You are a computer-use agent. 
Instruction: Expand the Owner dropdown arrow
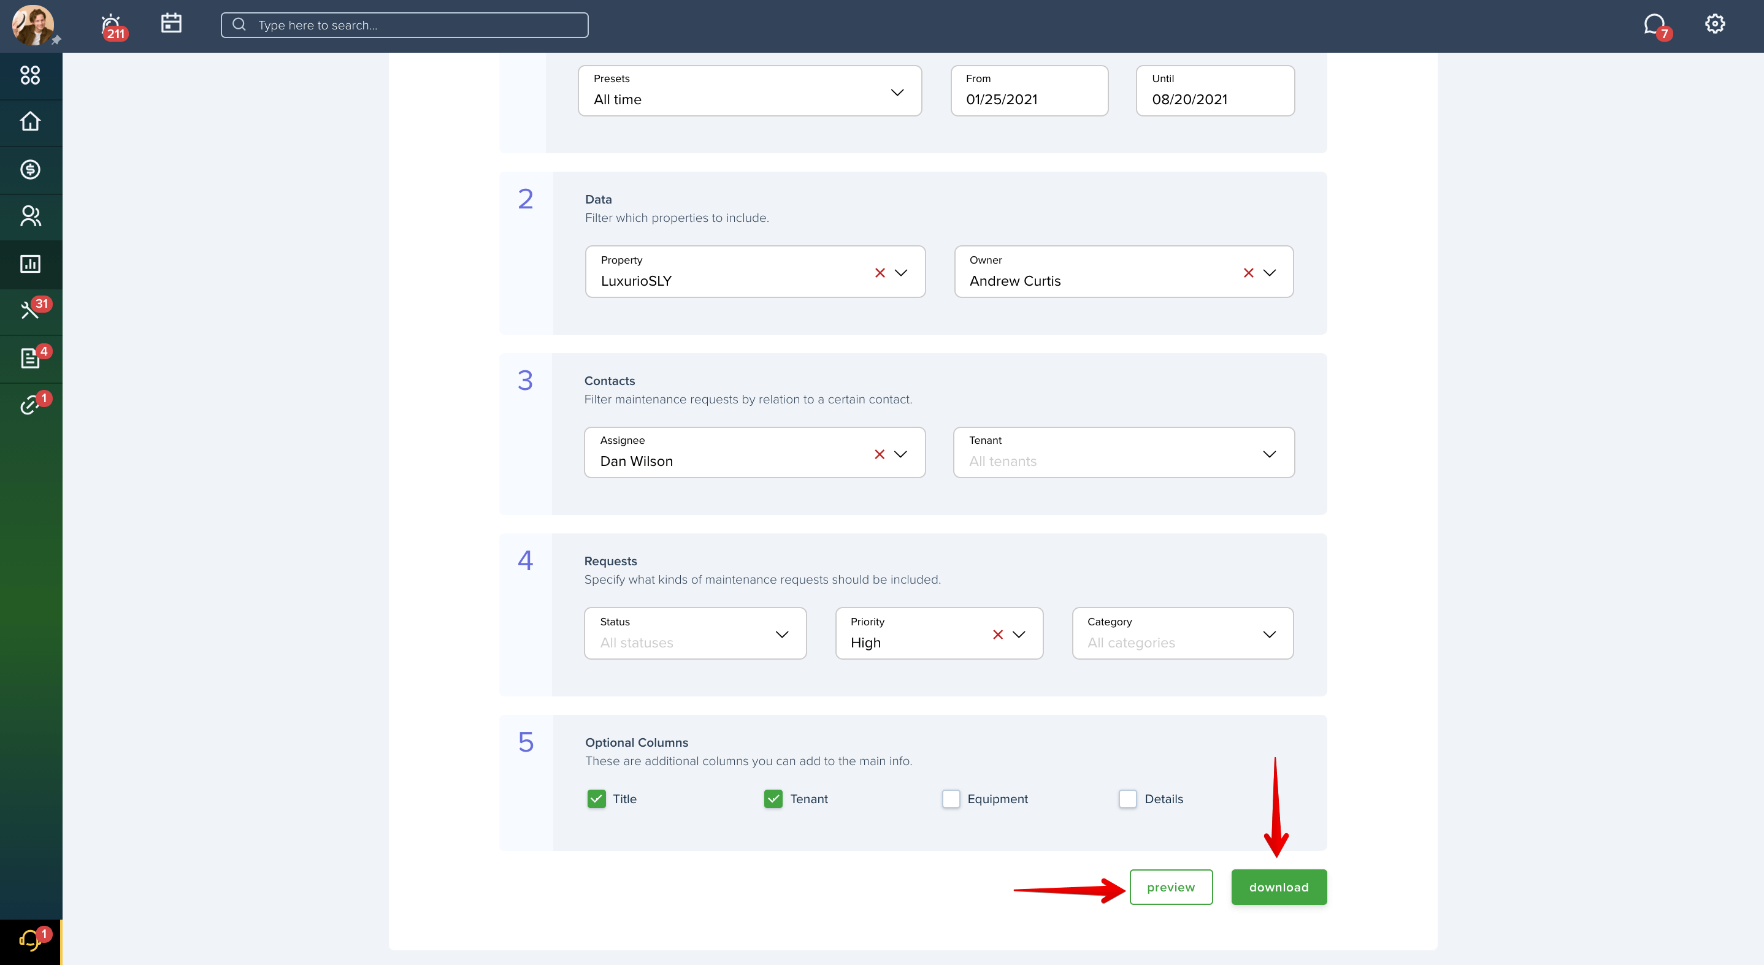(x=1270, y=273)
